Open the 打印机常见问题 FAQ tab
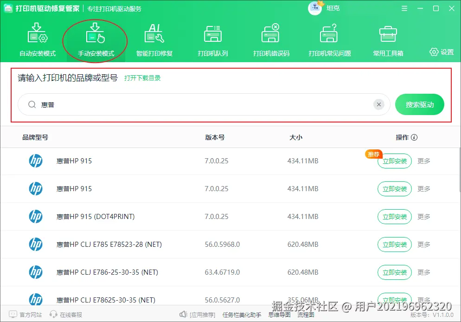 tap(330, 40)
